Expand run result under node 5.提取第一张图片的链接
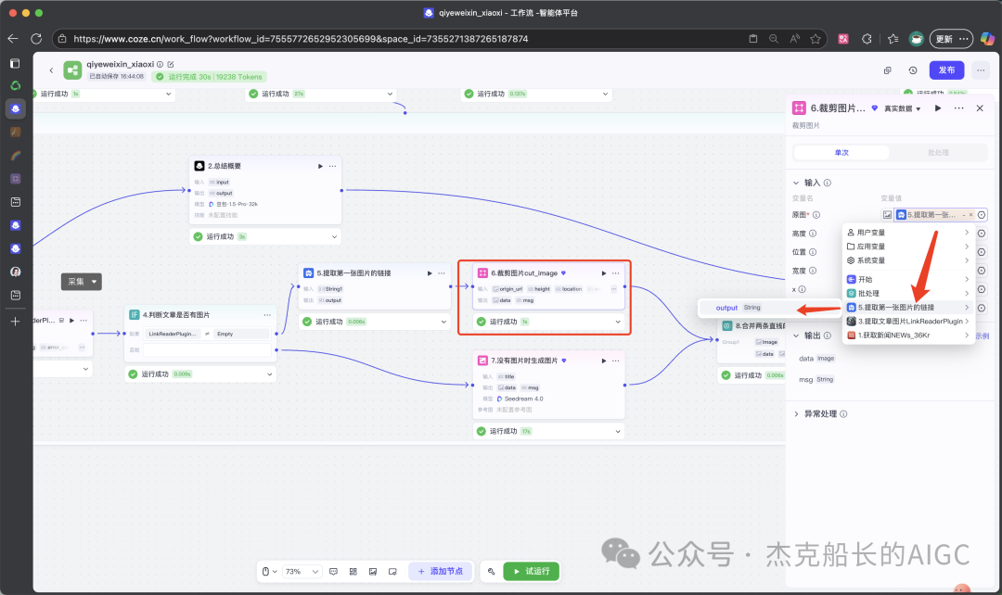The height and width of the screenshot is (595, 1002). 443,322
